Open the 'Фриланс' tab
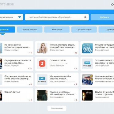Image resolution: width=114 pixels, height=114 pixels. coord(106,30)
